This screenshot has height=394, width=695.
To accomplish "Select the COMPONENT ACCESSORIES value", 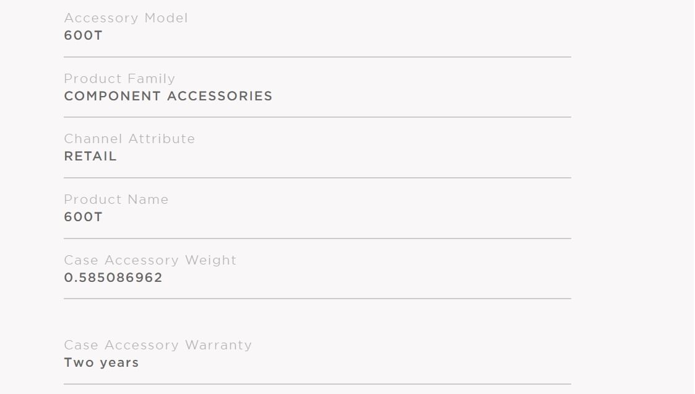I will pyautogui.click(x=168, y=96).
